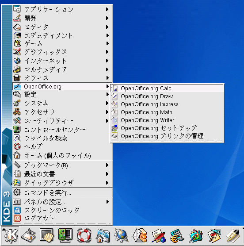Click the Math sigma icon in submenu

pyautogui.click(x=114, y=112)
